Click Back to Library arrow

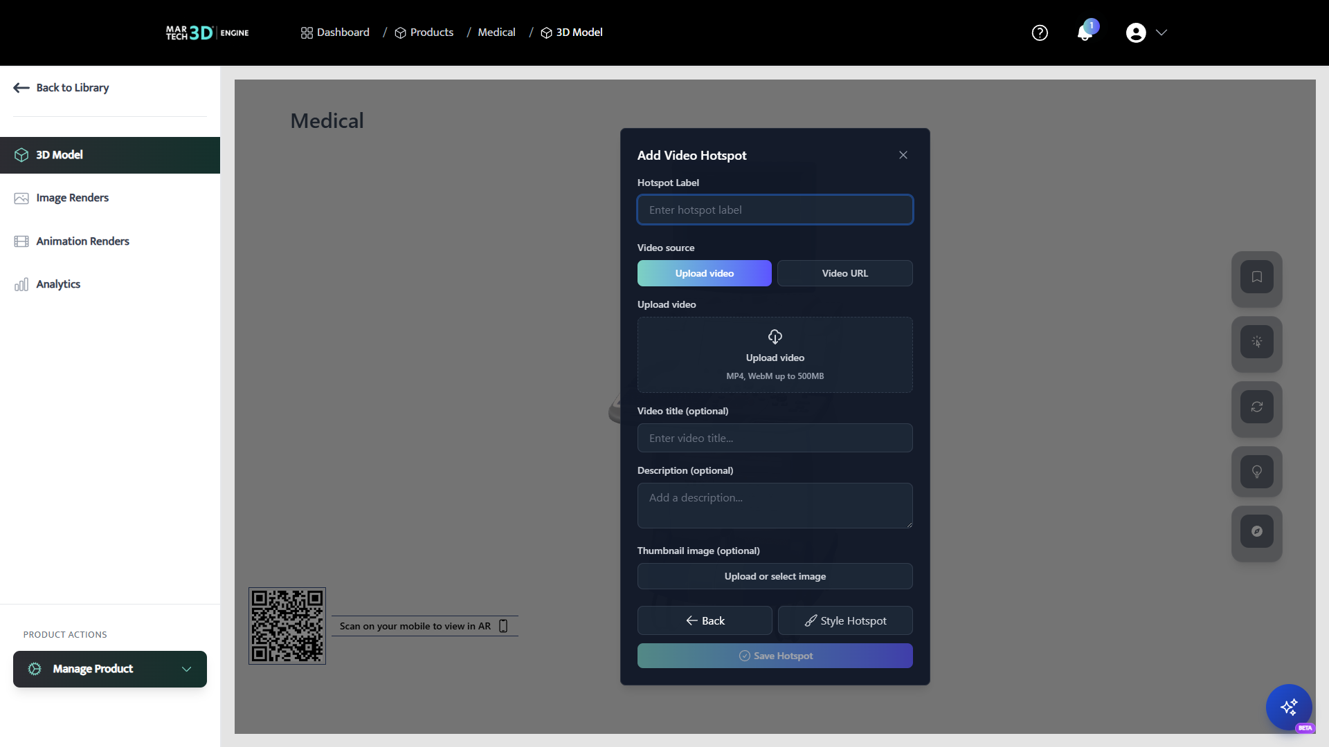point(21,88)
